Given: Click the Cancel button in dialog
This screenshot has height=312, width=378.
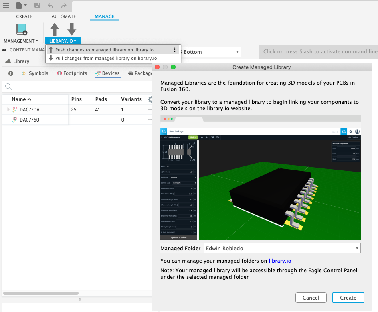Looking at the screenshot, I should 311,298.
